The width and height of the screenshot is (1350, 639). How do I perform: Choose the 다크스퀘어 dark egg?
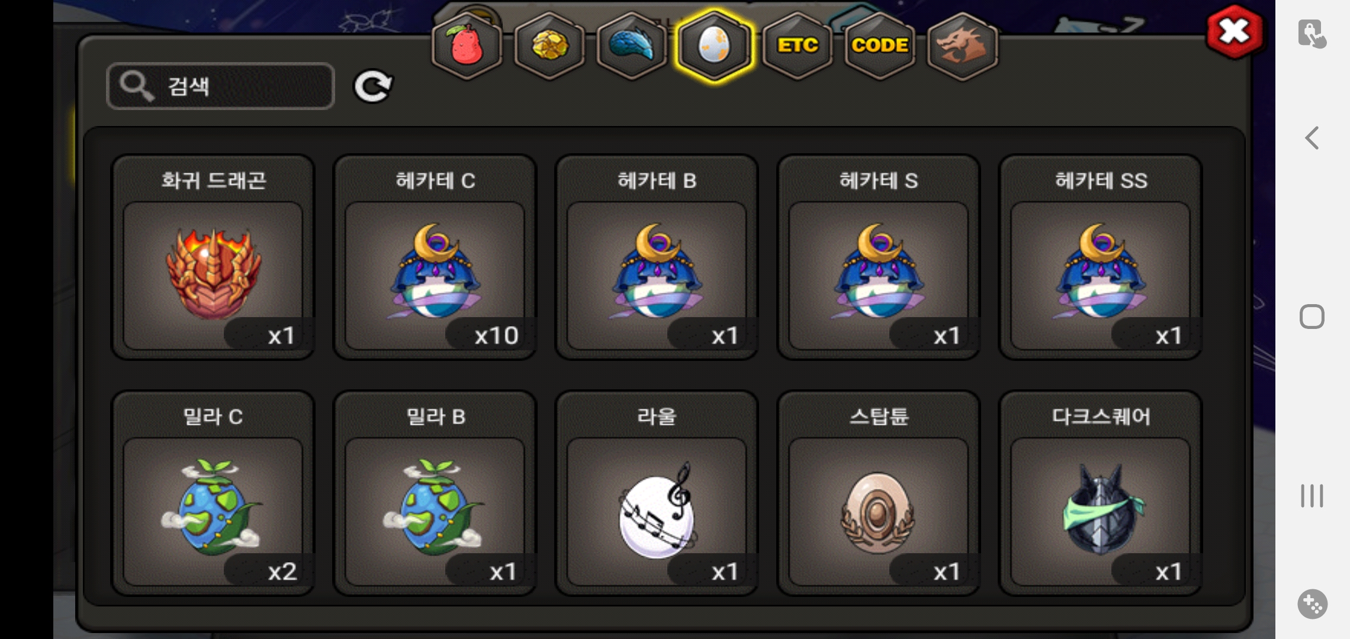point(1101,493)
